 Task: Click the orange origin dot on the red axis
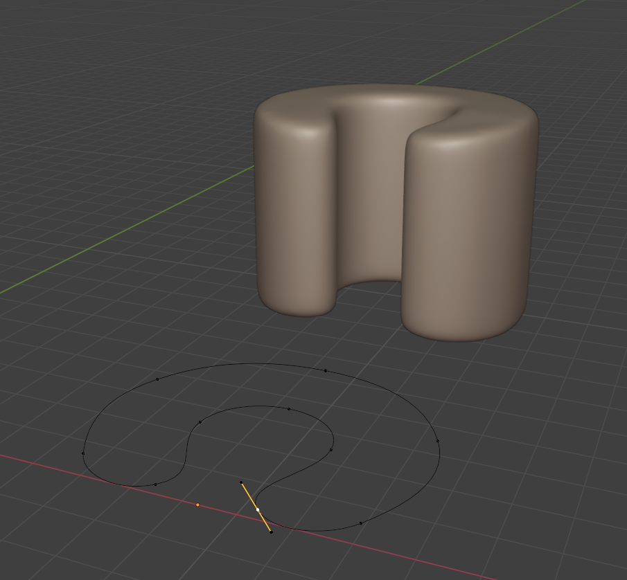[197, 505]
